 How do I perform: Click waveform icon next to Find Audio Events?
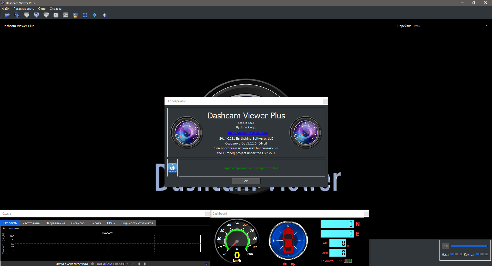[x=92, y=264]
